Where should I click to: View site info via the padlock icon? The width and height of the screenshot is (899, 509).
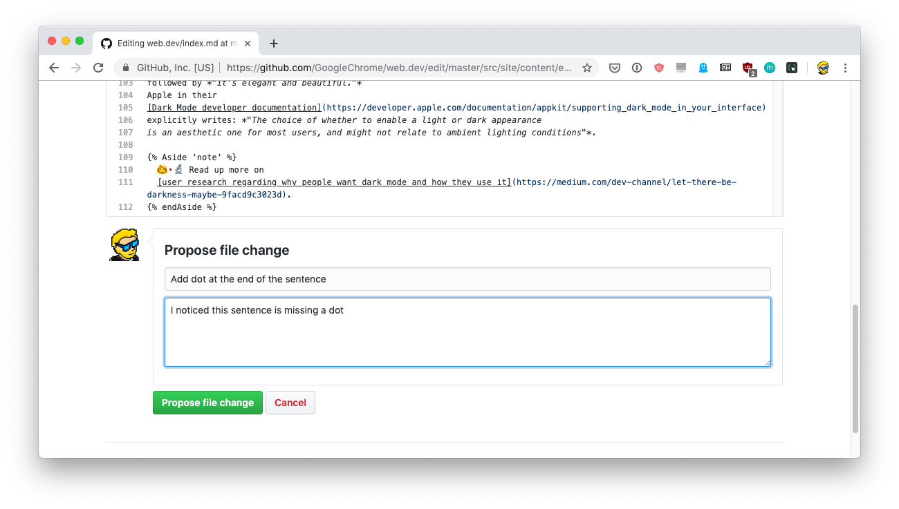click(x=125, y=67)
